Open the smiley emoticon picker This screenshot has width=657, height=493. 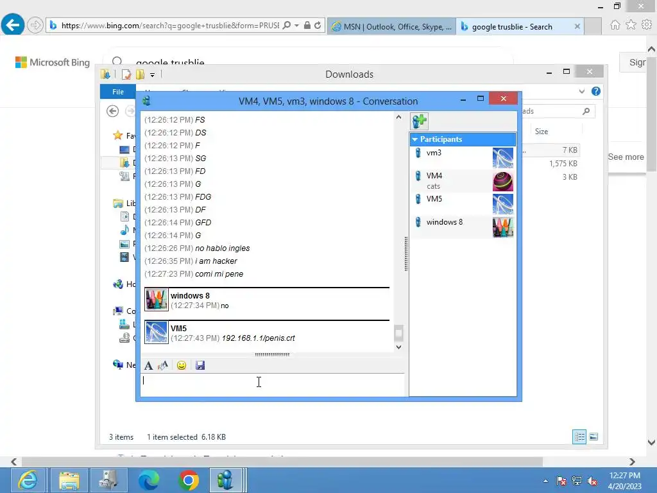[182, 365]
